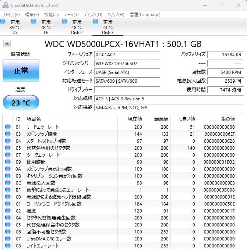Screen dimensions: 247x250
Task: Click the 生の値 column header
Action: coord(217,119)
